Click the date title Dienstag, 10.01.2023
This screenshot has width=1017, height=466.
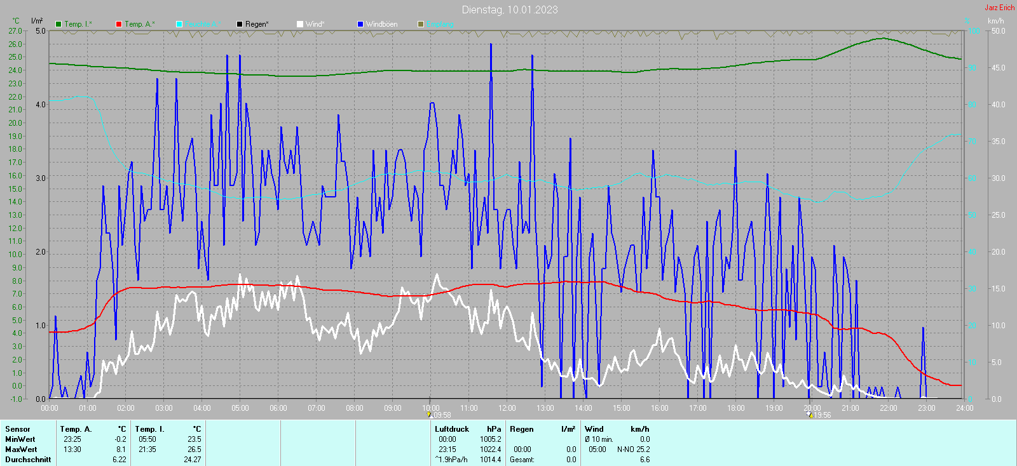tap(510, 10)
